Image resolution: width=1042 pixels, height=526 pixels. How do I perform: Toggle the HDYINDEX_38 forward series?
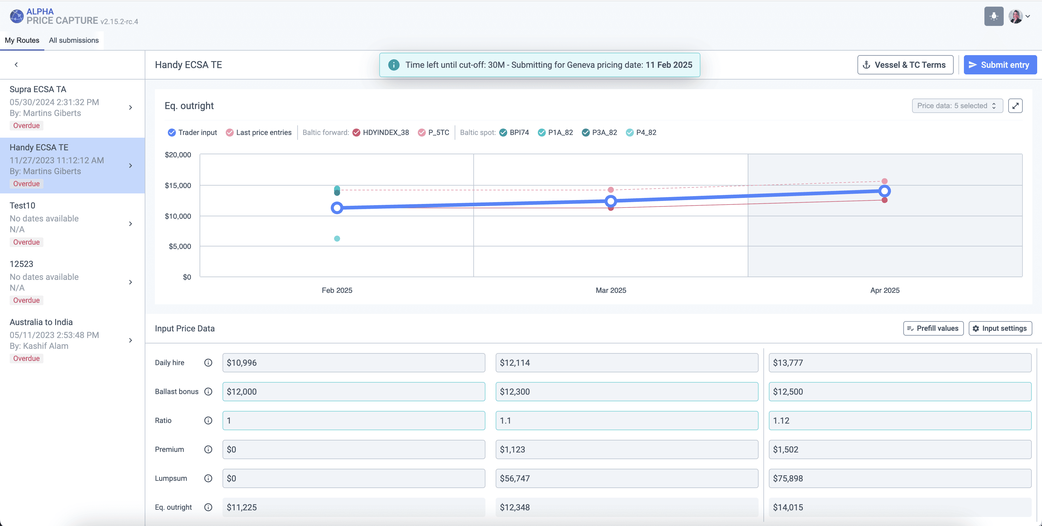[356, 133]
